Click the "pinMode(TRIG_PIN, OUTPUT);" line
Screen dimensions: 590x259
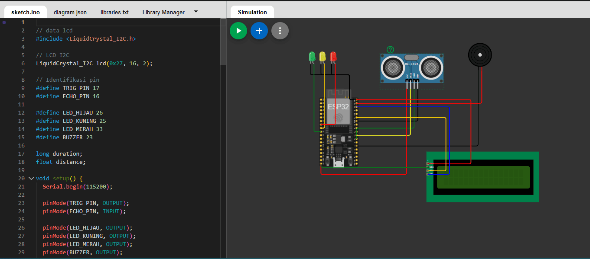click(x=86, y=203)
